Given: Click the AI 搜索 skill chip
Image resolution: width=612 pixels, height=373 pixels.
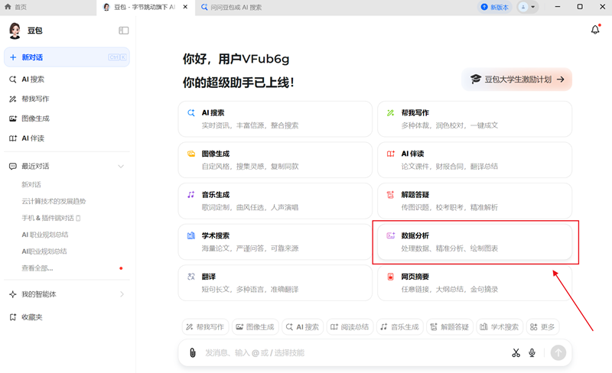Looking at the screenshot, I should point(302,327).
